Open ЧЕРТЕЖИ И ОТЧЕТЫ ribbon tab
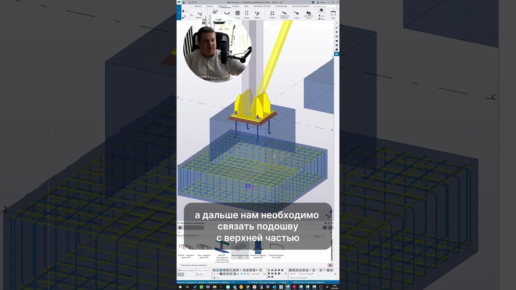Viewport: 516px width, 290px height. (x=262, y=6)
